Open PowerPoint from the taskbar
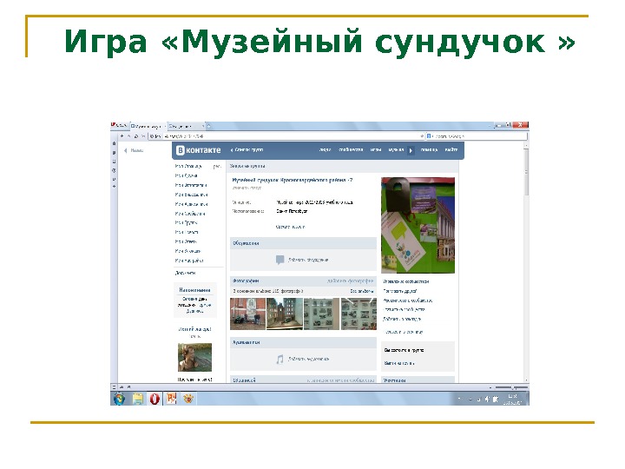 (171, 399)
